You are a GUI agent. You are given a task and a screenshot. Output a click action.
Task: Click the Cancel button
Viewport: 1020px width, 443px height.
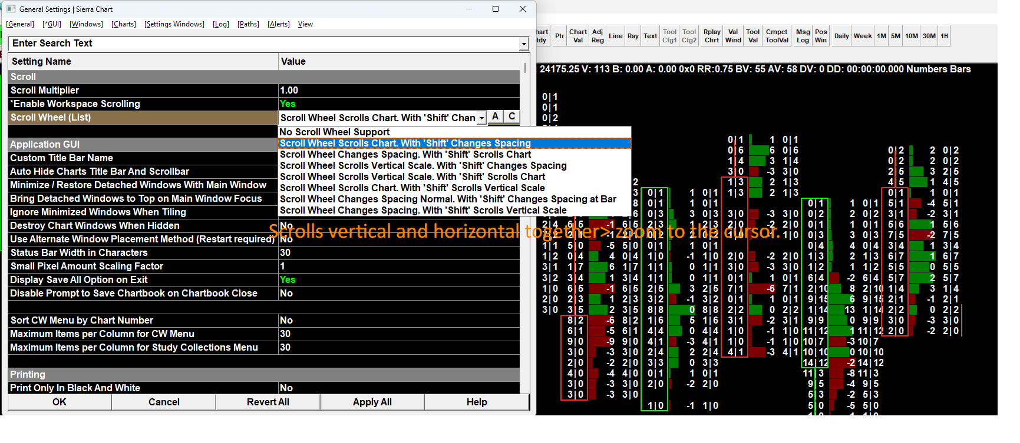click(164, 402)
